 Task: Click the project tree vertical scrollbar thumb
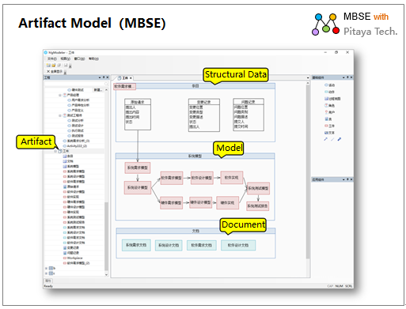point(106,236)
